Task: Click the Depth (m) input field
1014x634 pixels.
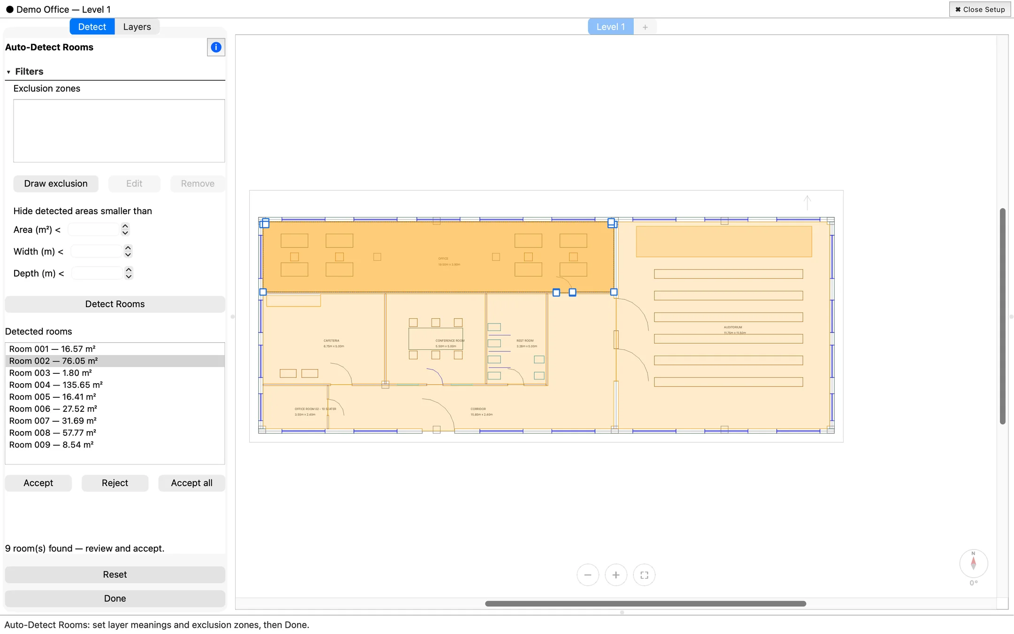Action: click(x=98, y=273)
